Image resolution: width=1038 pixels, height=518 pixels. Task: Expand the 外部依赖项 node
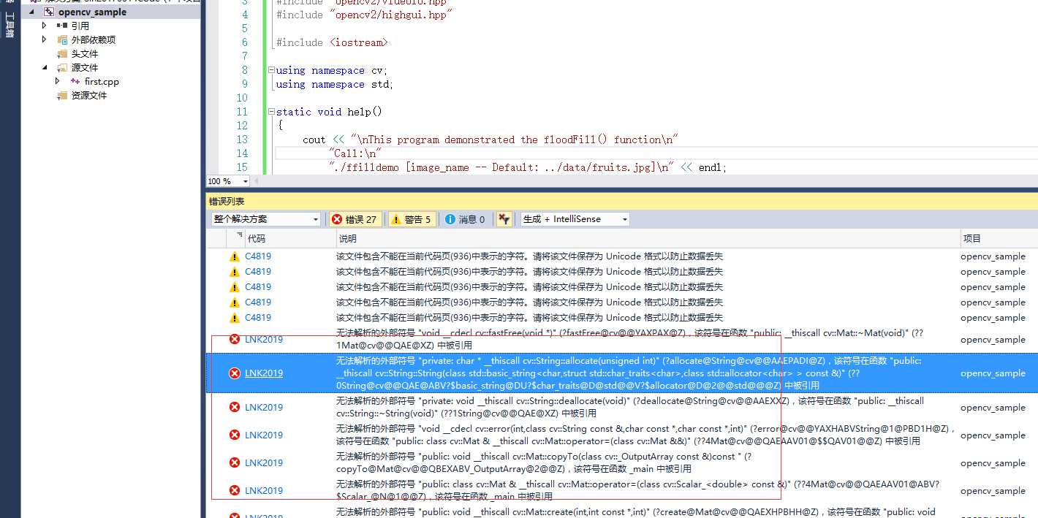[44, 39]
